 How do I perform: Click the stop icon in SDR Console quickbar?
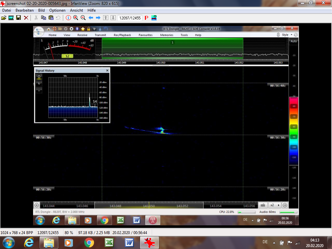[72, 29]
